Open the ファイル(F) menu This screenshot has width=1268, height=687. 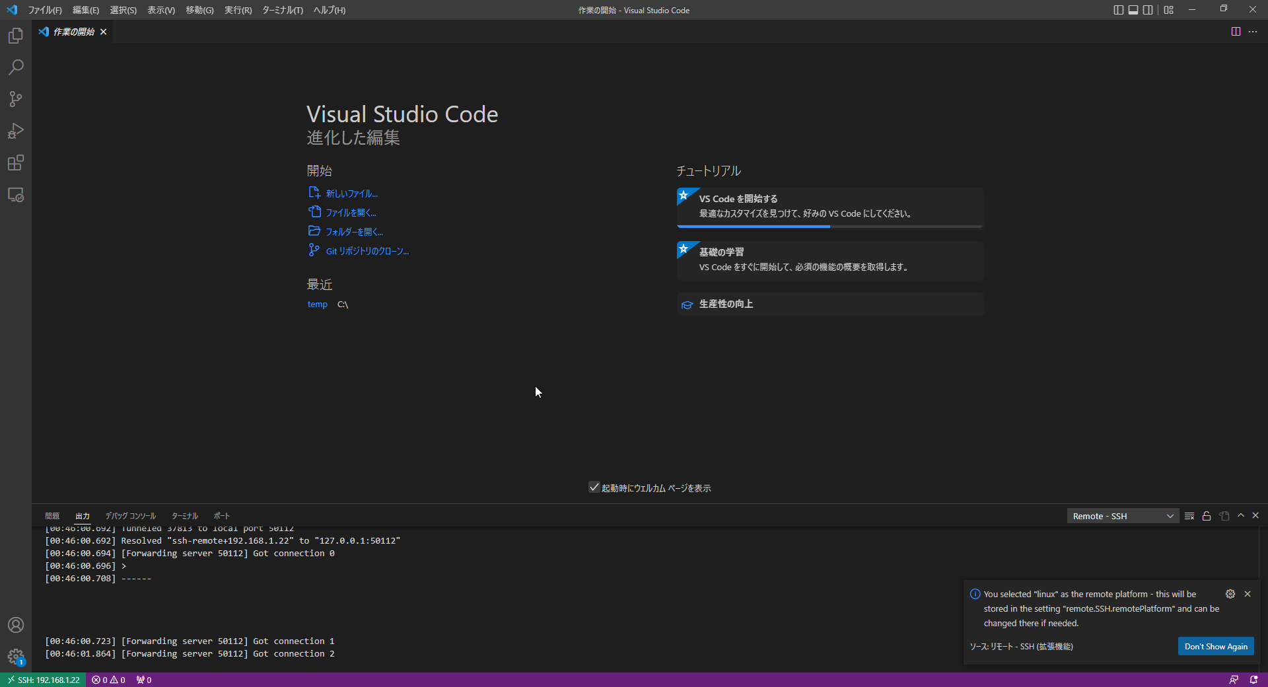(x=45, y=10)
